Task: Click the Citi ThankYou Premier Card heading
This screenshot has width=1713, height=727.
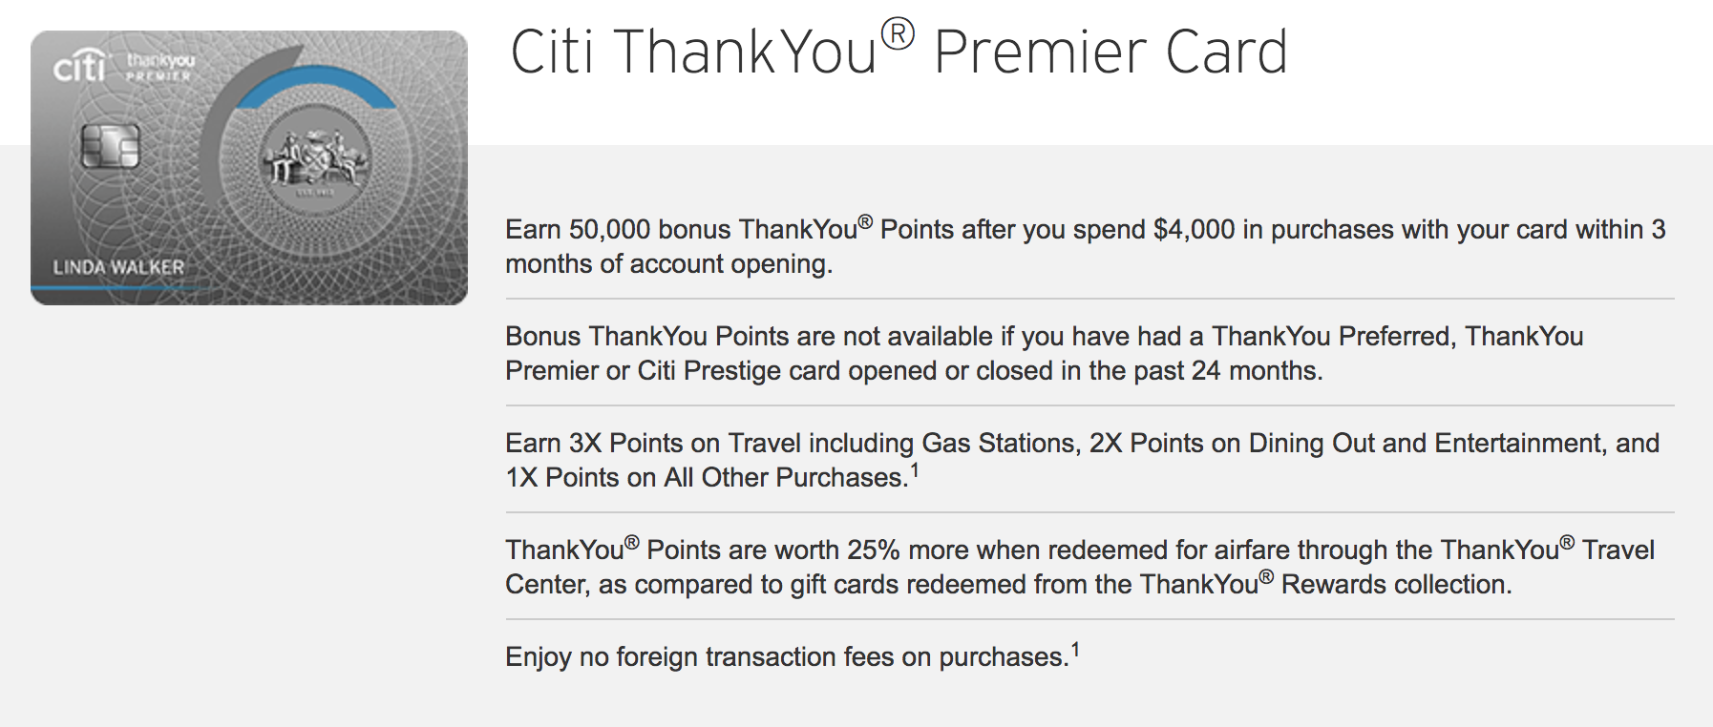Action: (899, 51)
